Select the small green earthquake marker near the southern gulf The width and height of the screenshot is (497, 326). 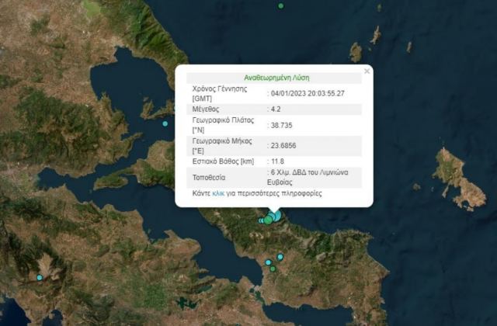(x=273, y=269)
